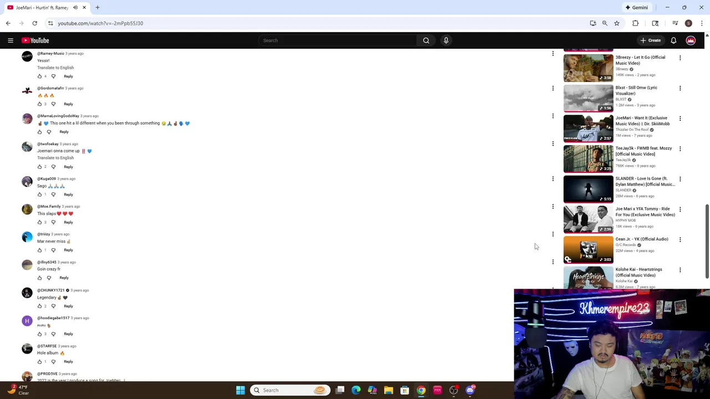Reply to the 'Hole album' comment
This screenshot has height=399, width=710.
click(x=68, y=362)
